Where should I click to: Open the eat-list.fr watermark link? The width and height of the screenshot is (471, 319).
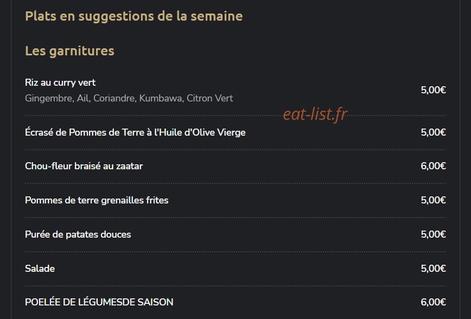coord(315,114)
